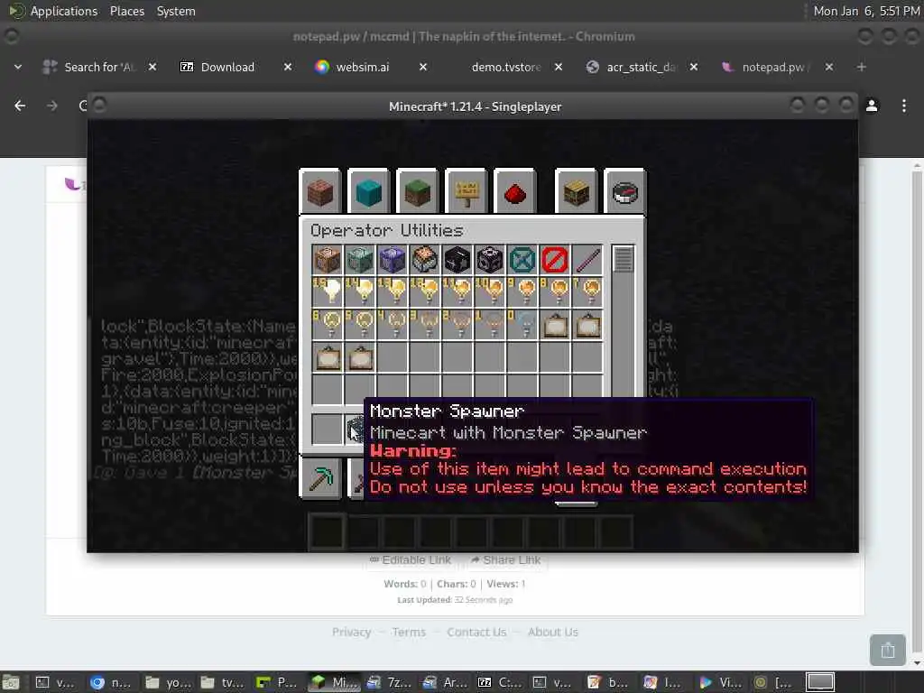Click the share button at page corner
The width and height of the screenshot is (924, 693).
coord(888,650)
